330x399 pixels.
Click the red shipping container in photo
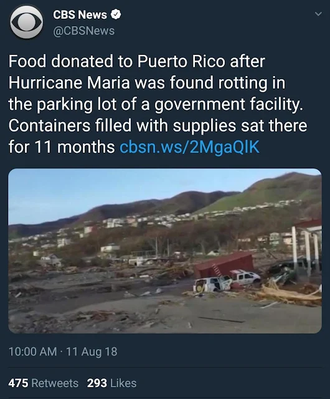[225, 264]
